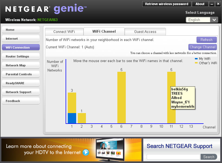Click the NETGEAR Support search field

[173, 157]
